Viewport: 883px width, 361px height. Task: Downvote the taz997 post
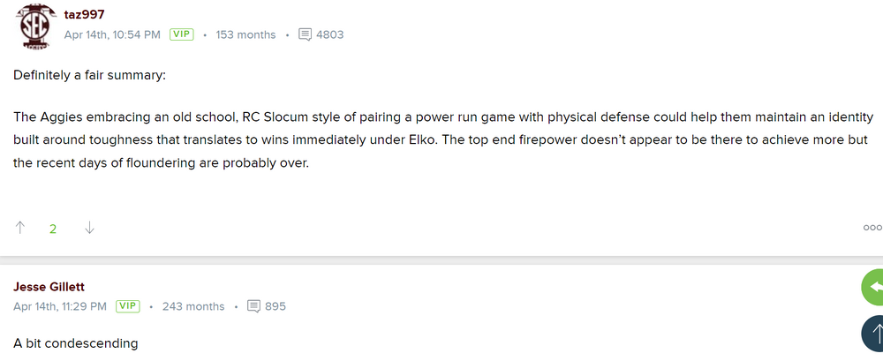pos(89,228)
